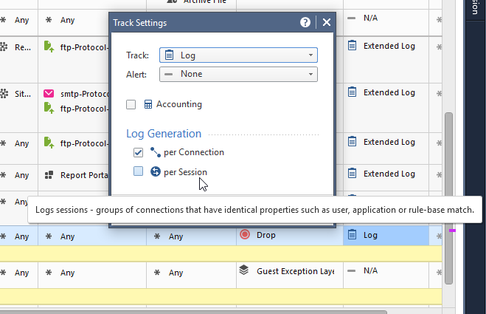Select the highlighted Log track cell

click(386, 236)
